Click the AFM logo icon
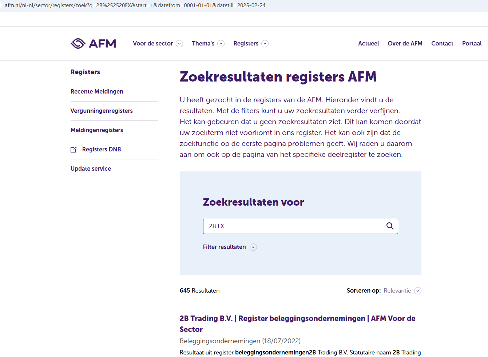The width and height of the screenshot is (488, 357). [78, 44]
